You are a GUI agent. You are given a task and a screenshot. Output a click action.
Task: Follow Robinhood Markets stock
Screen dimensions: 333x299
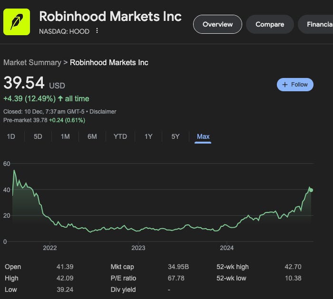pyautogui.click(x=295, y=85)
